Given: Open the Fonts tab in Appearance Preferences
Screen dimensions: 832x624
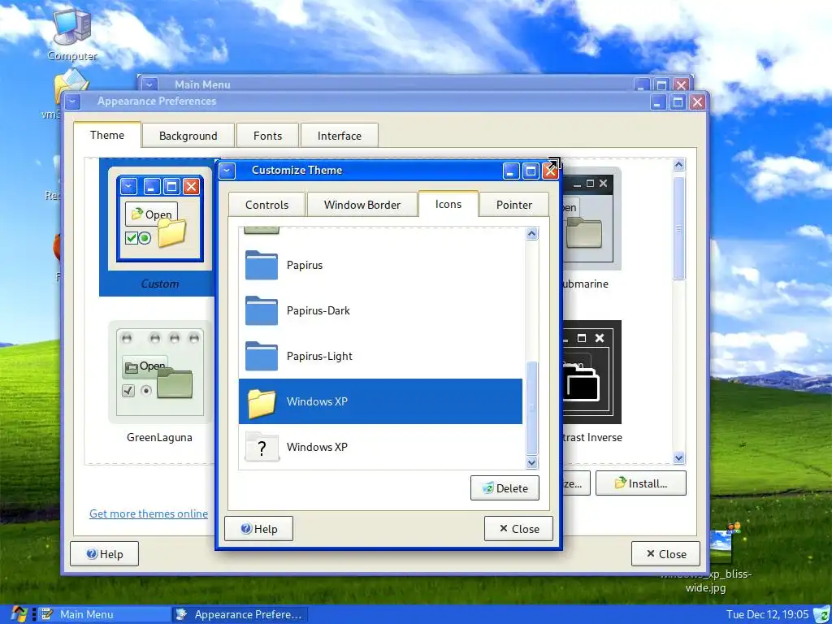Looking at the screenshot, I should point(267,136).
